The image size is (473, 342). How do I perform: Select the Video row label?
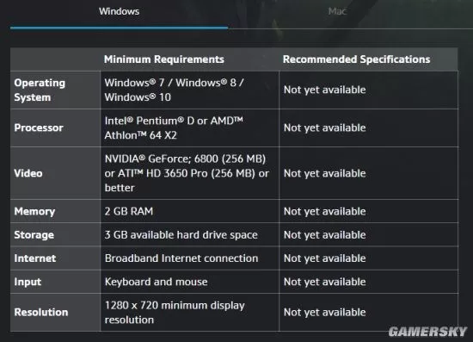click(x=28, y=173)
